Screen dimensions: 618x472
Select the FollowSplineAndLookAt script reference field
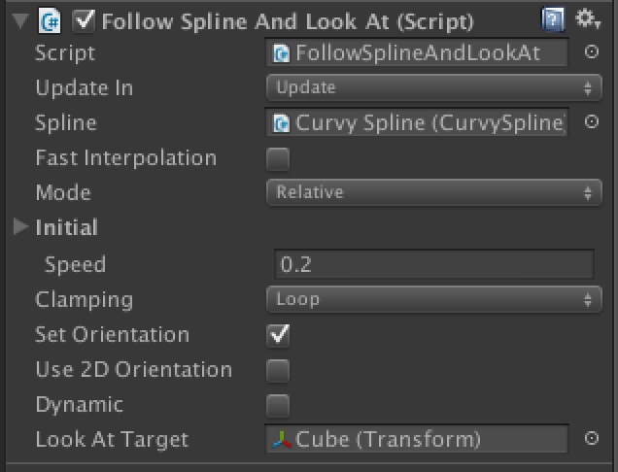click(417, 52)
